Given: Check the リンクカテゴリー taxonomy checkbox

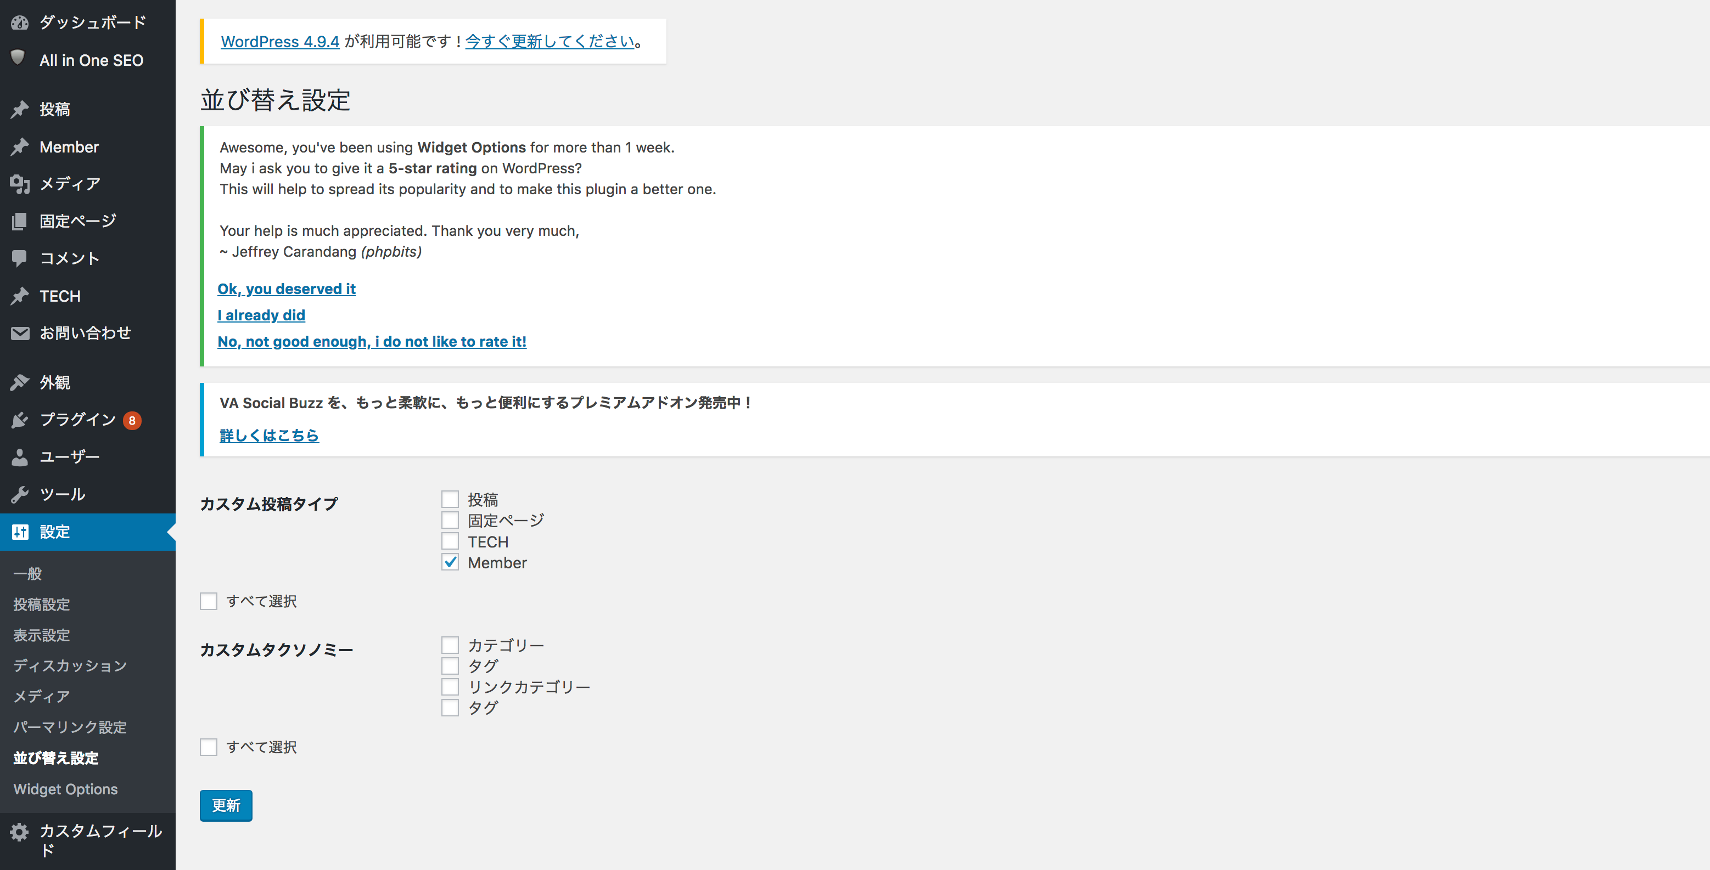Looking at the screenshot, I should pyautogui.click(x=450, y=686).
